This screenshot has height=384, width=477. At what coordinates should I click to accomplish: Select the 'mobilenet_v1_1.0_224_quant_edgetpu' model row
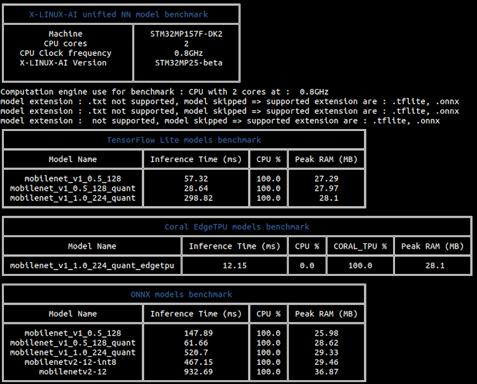click(92, 266)
